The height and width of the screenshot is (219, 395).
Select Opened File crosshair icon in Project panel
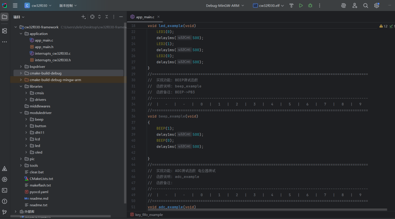point(93,17)
